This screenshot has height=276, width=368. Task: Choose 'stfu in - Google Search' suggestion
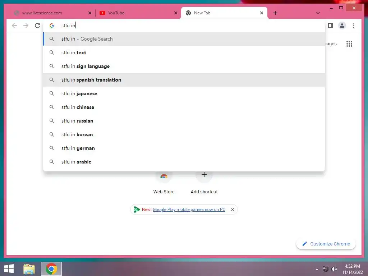point(184,39)
